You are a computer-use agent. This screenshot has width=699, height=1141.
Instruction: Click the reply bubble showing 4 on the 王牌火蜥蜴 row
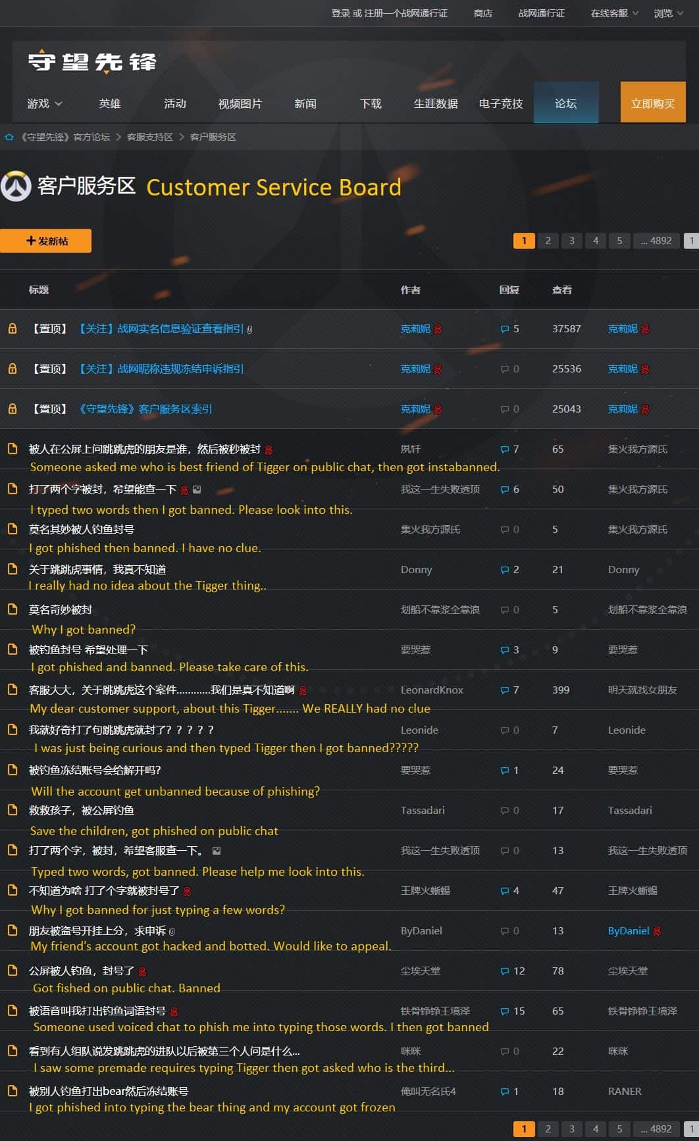coord(505,891)
